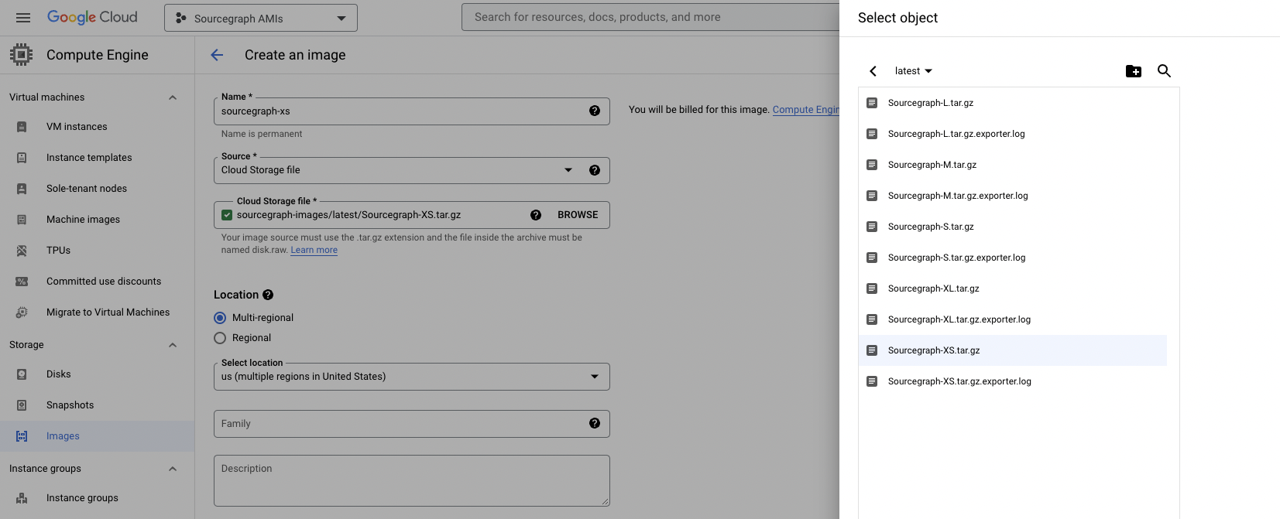This screenshot has width=1280, height=519.
Task: Open Disks in the sidebar
Action: pyautogui.click(x=98, y=374)
